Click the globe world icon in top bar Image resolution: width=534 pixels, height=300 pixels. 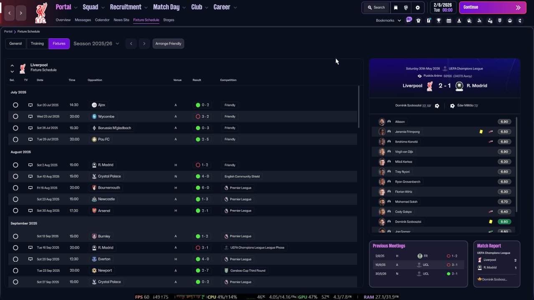pyautogui.click(x=406, y=7)
